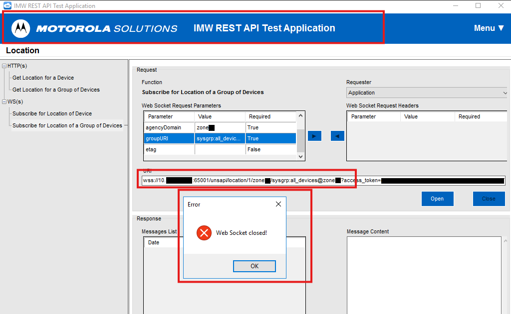Image resolution: width=511 pixels, height=314 pixels.
Task: Select the Get Location for a Device item
Action: [42, 78]
